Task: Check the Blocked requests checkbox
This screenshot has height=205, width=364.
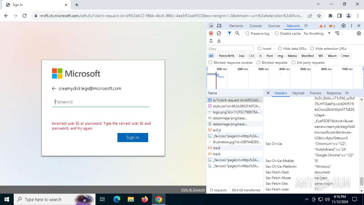Action: point(258,62)
